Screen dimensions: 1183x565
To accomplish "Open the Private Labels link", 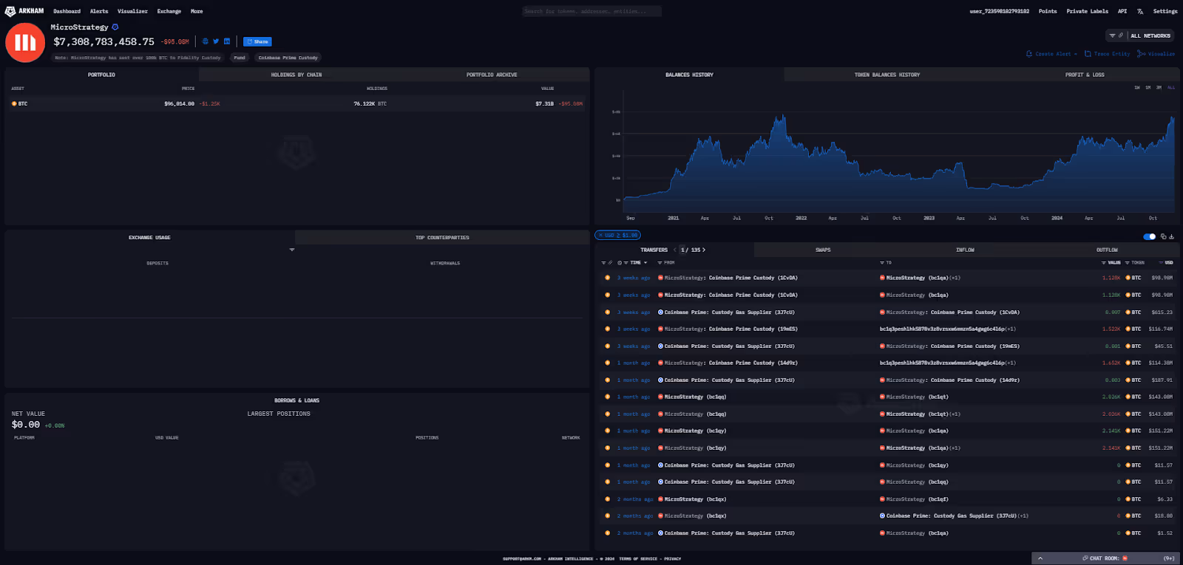I will pos(1087,11).
